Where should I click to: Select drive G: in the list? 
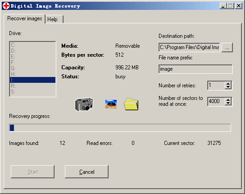pos(32,68)
